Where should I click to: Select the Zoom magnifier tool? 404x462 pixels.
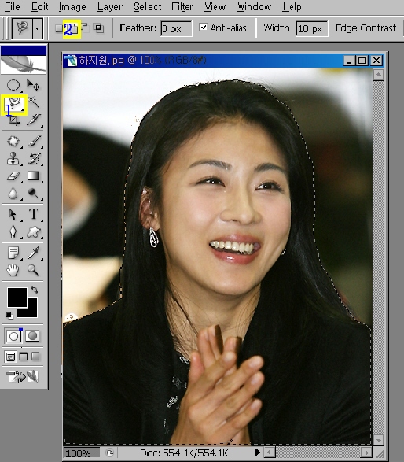coord(33,270)
